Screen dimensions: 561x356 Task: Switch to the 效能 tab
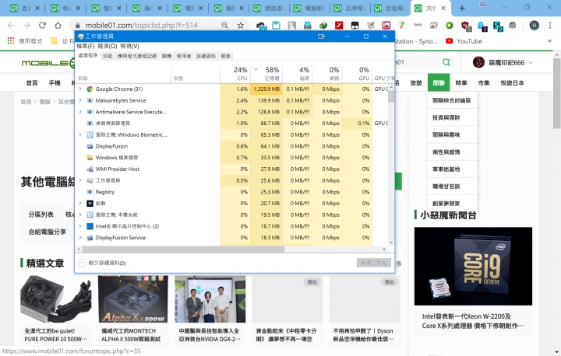click(108, 56)
